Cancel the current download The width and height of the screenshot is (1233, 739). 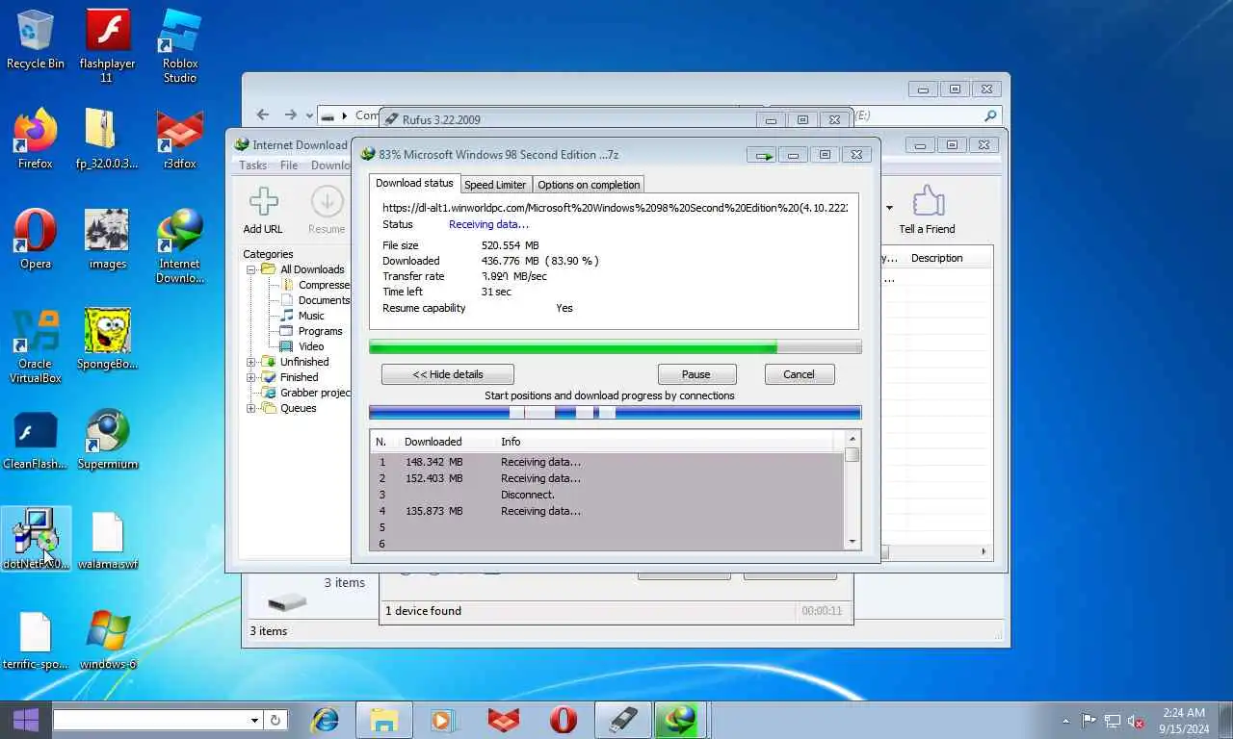pos(799,374)
